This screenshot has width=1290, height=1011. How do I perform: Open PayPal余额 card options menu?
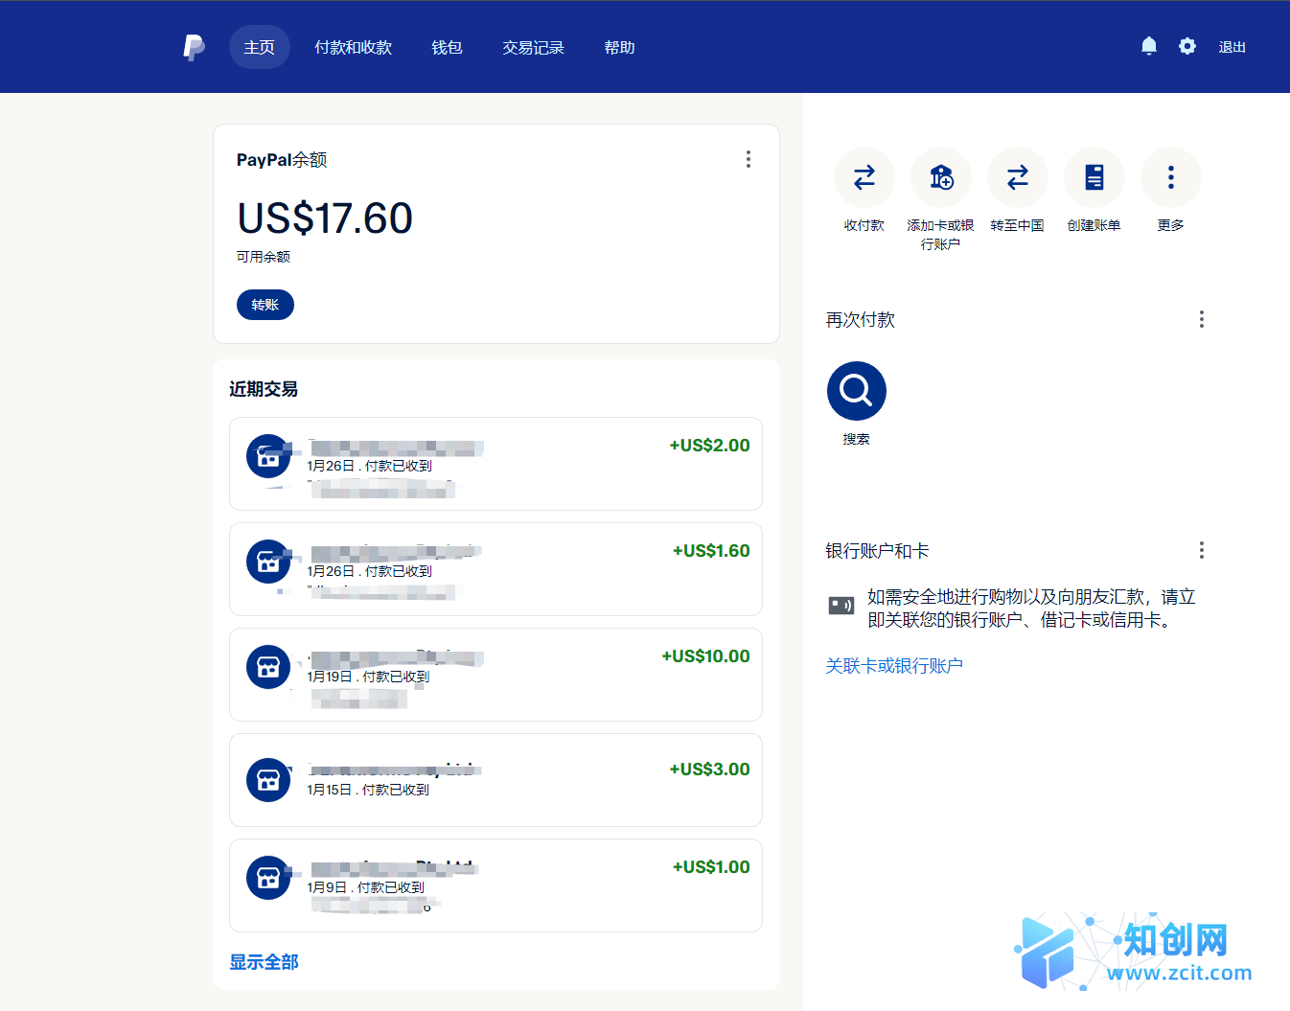(x=749, y=159)
